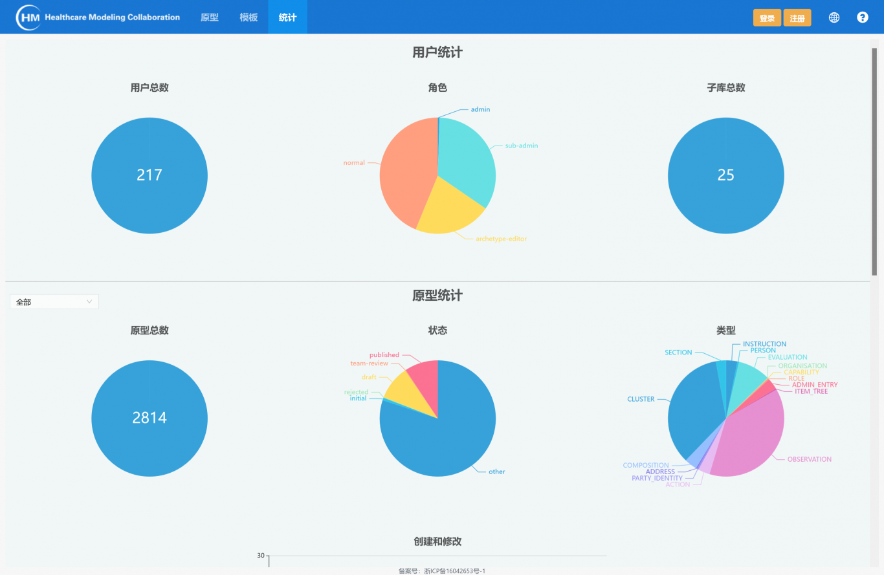Click the ACTION label in type chart

pyautogui.click(x=678, y=484)
